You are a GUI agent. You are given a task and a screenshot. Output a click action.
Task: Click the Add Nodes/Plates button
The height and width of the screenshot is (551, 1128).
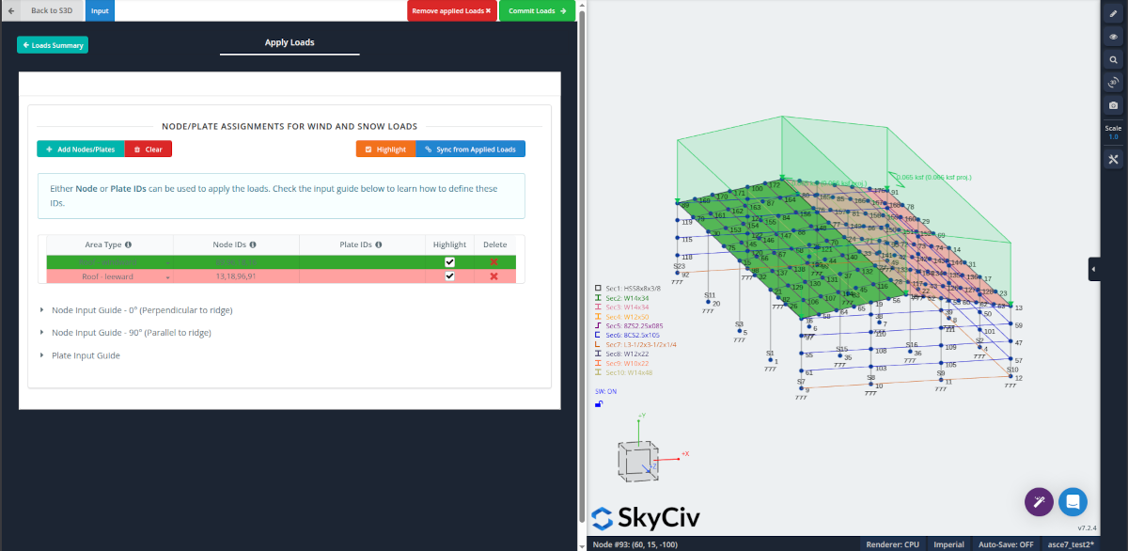pos(80,148)
